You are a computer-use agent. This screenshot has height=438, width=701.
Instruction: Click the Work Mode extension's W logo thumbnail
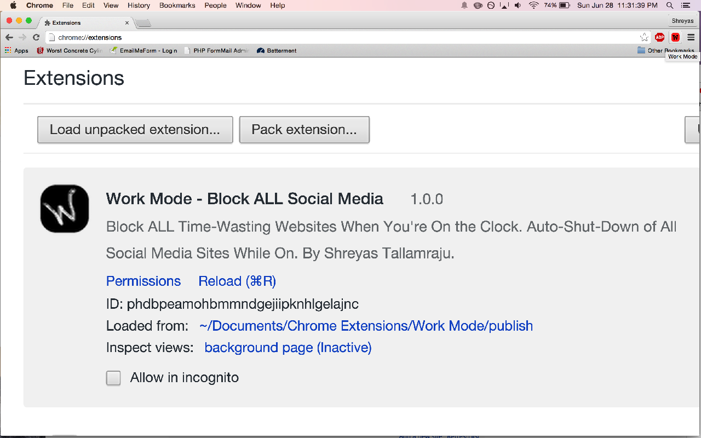point(64,208)
